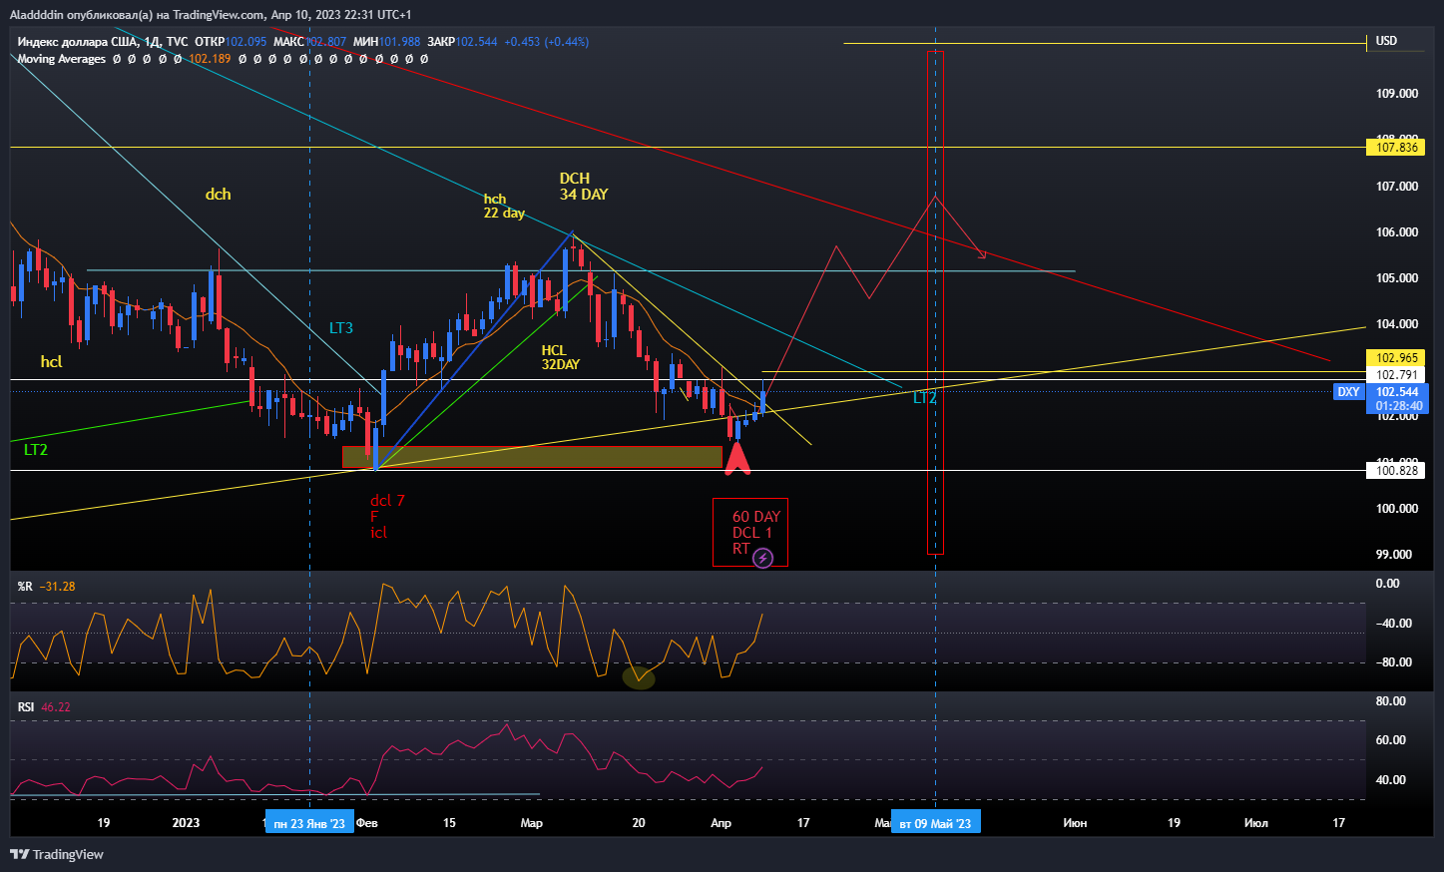Select the lowercase yellow hcl annotation
This screenshot has height=872, width=1444.
[x=51, y=361]
